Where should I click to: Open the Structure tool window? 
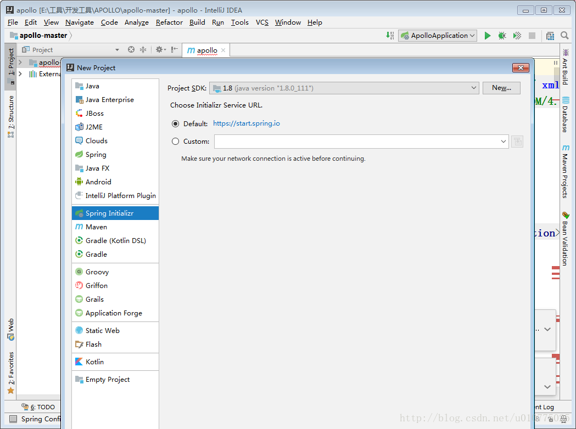10,117
